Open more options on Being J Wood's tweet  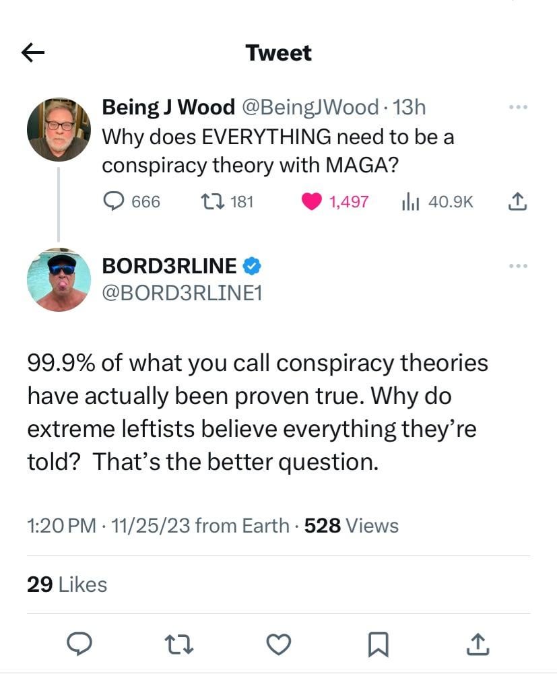[518, 108]
